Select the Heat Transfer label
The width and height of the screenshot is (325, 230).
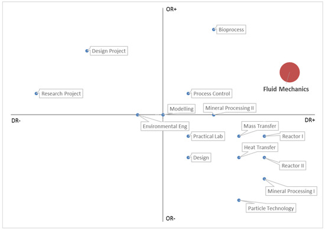point(260,147)
